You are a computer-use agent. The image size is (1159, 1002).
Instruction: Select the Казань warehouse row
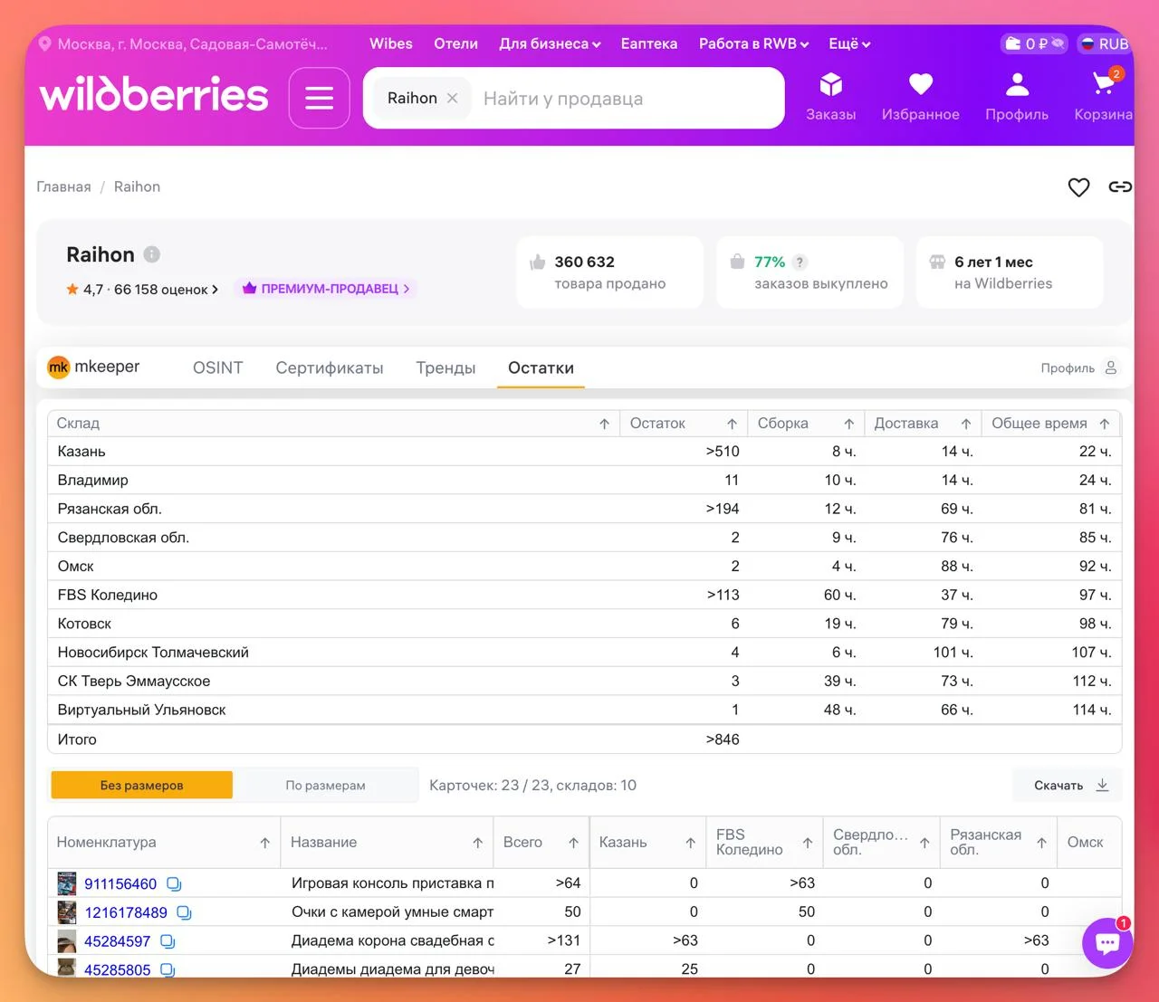pyautogui.click(x=584, y=452)
